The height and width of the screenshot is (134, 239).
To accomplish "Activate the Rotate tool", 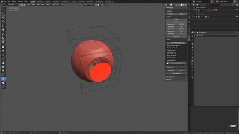I will pos(3,22).
